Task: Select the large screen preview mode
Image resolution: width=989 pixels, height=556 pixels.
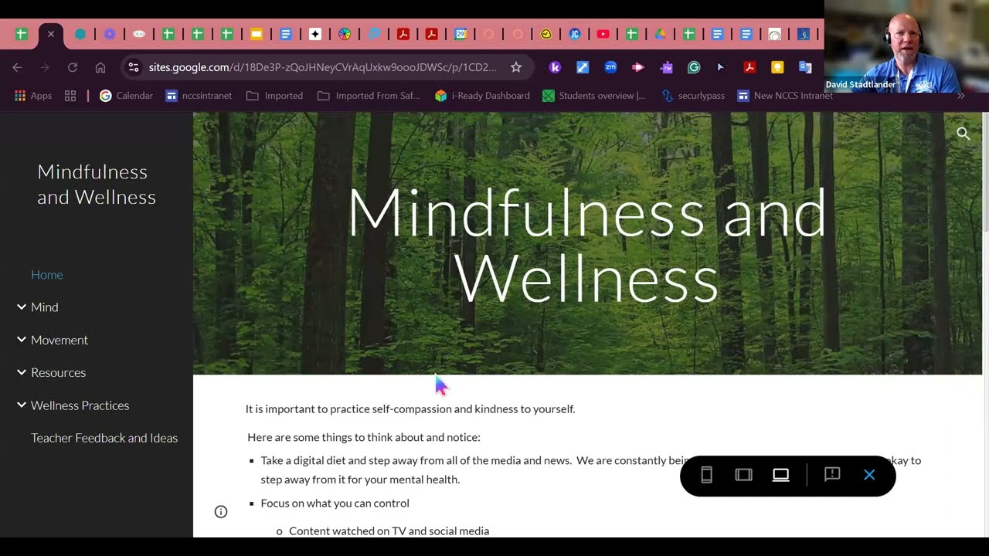Action: point(780,475)
